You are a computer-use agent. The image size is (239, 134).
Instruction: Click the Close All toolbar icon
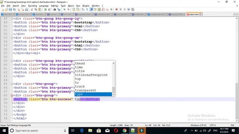pyautogui.click(x=22, y=9)
